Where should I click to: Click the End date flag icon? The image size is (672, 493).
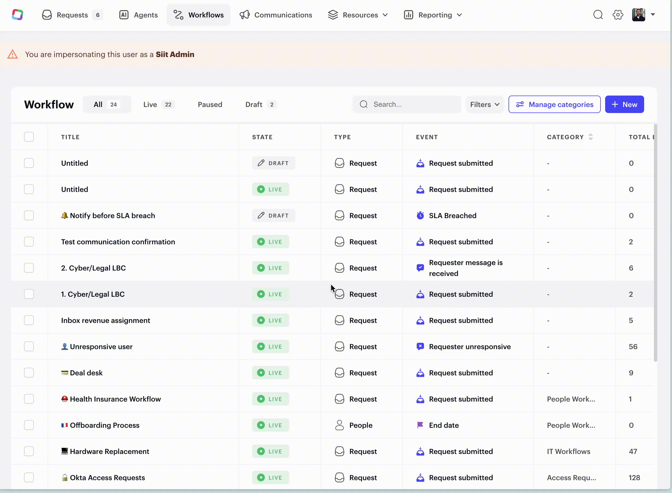pos(420,425)
